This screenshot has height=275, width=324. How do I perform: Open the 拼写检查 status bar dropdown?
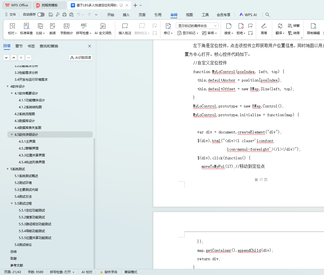[62, 272]
